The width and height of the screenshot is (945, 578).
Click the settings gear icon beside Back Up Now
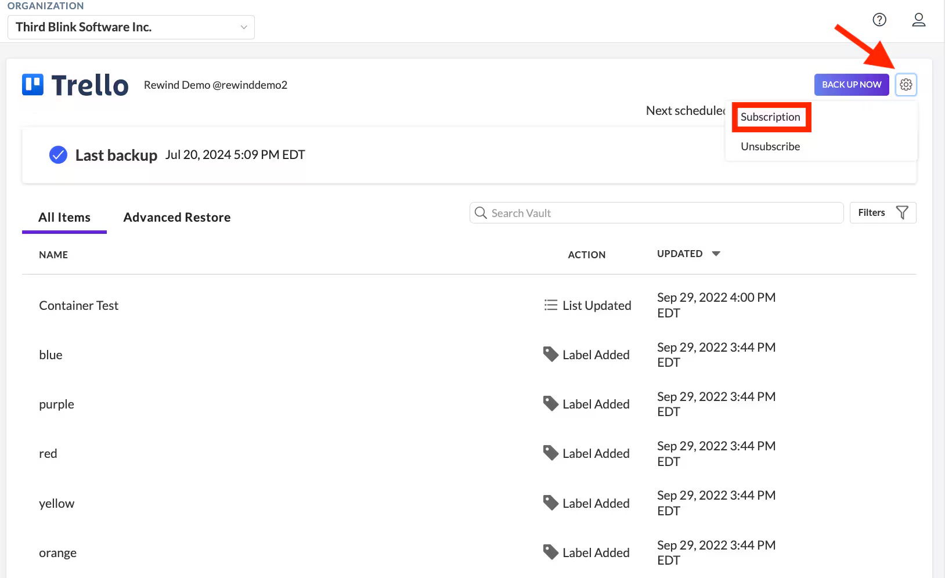pos(906,85)
